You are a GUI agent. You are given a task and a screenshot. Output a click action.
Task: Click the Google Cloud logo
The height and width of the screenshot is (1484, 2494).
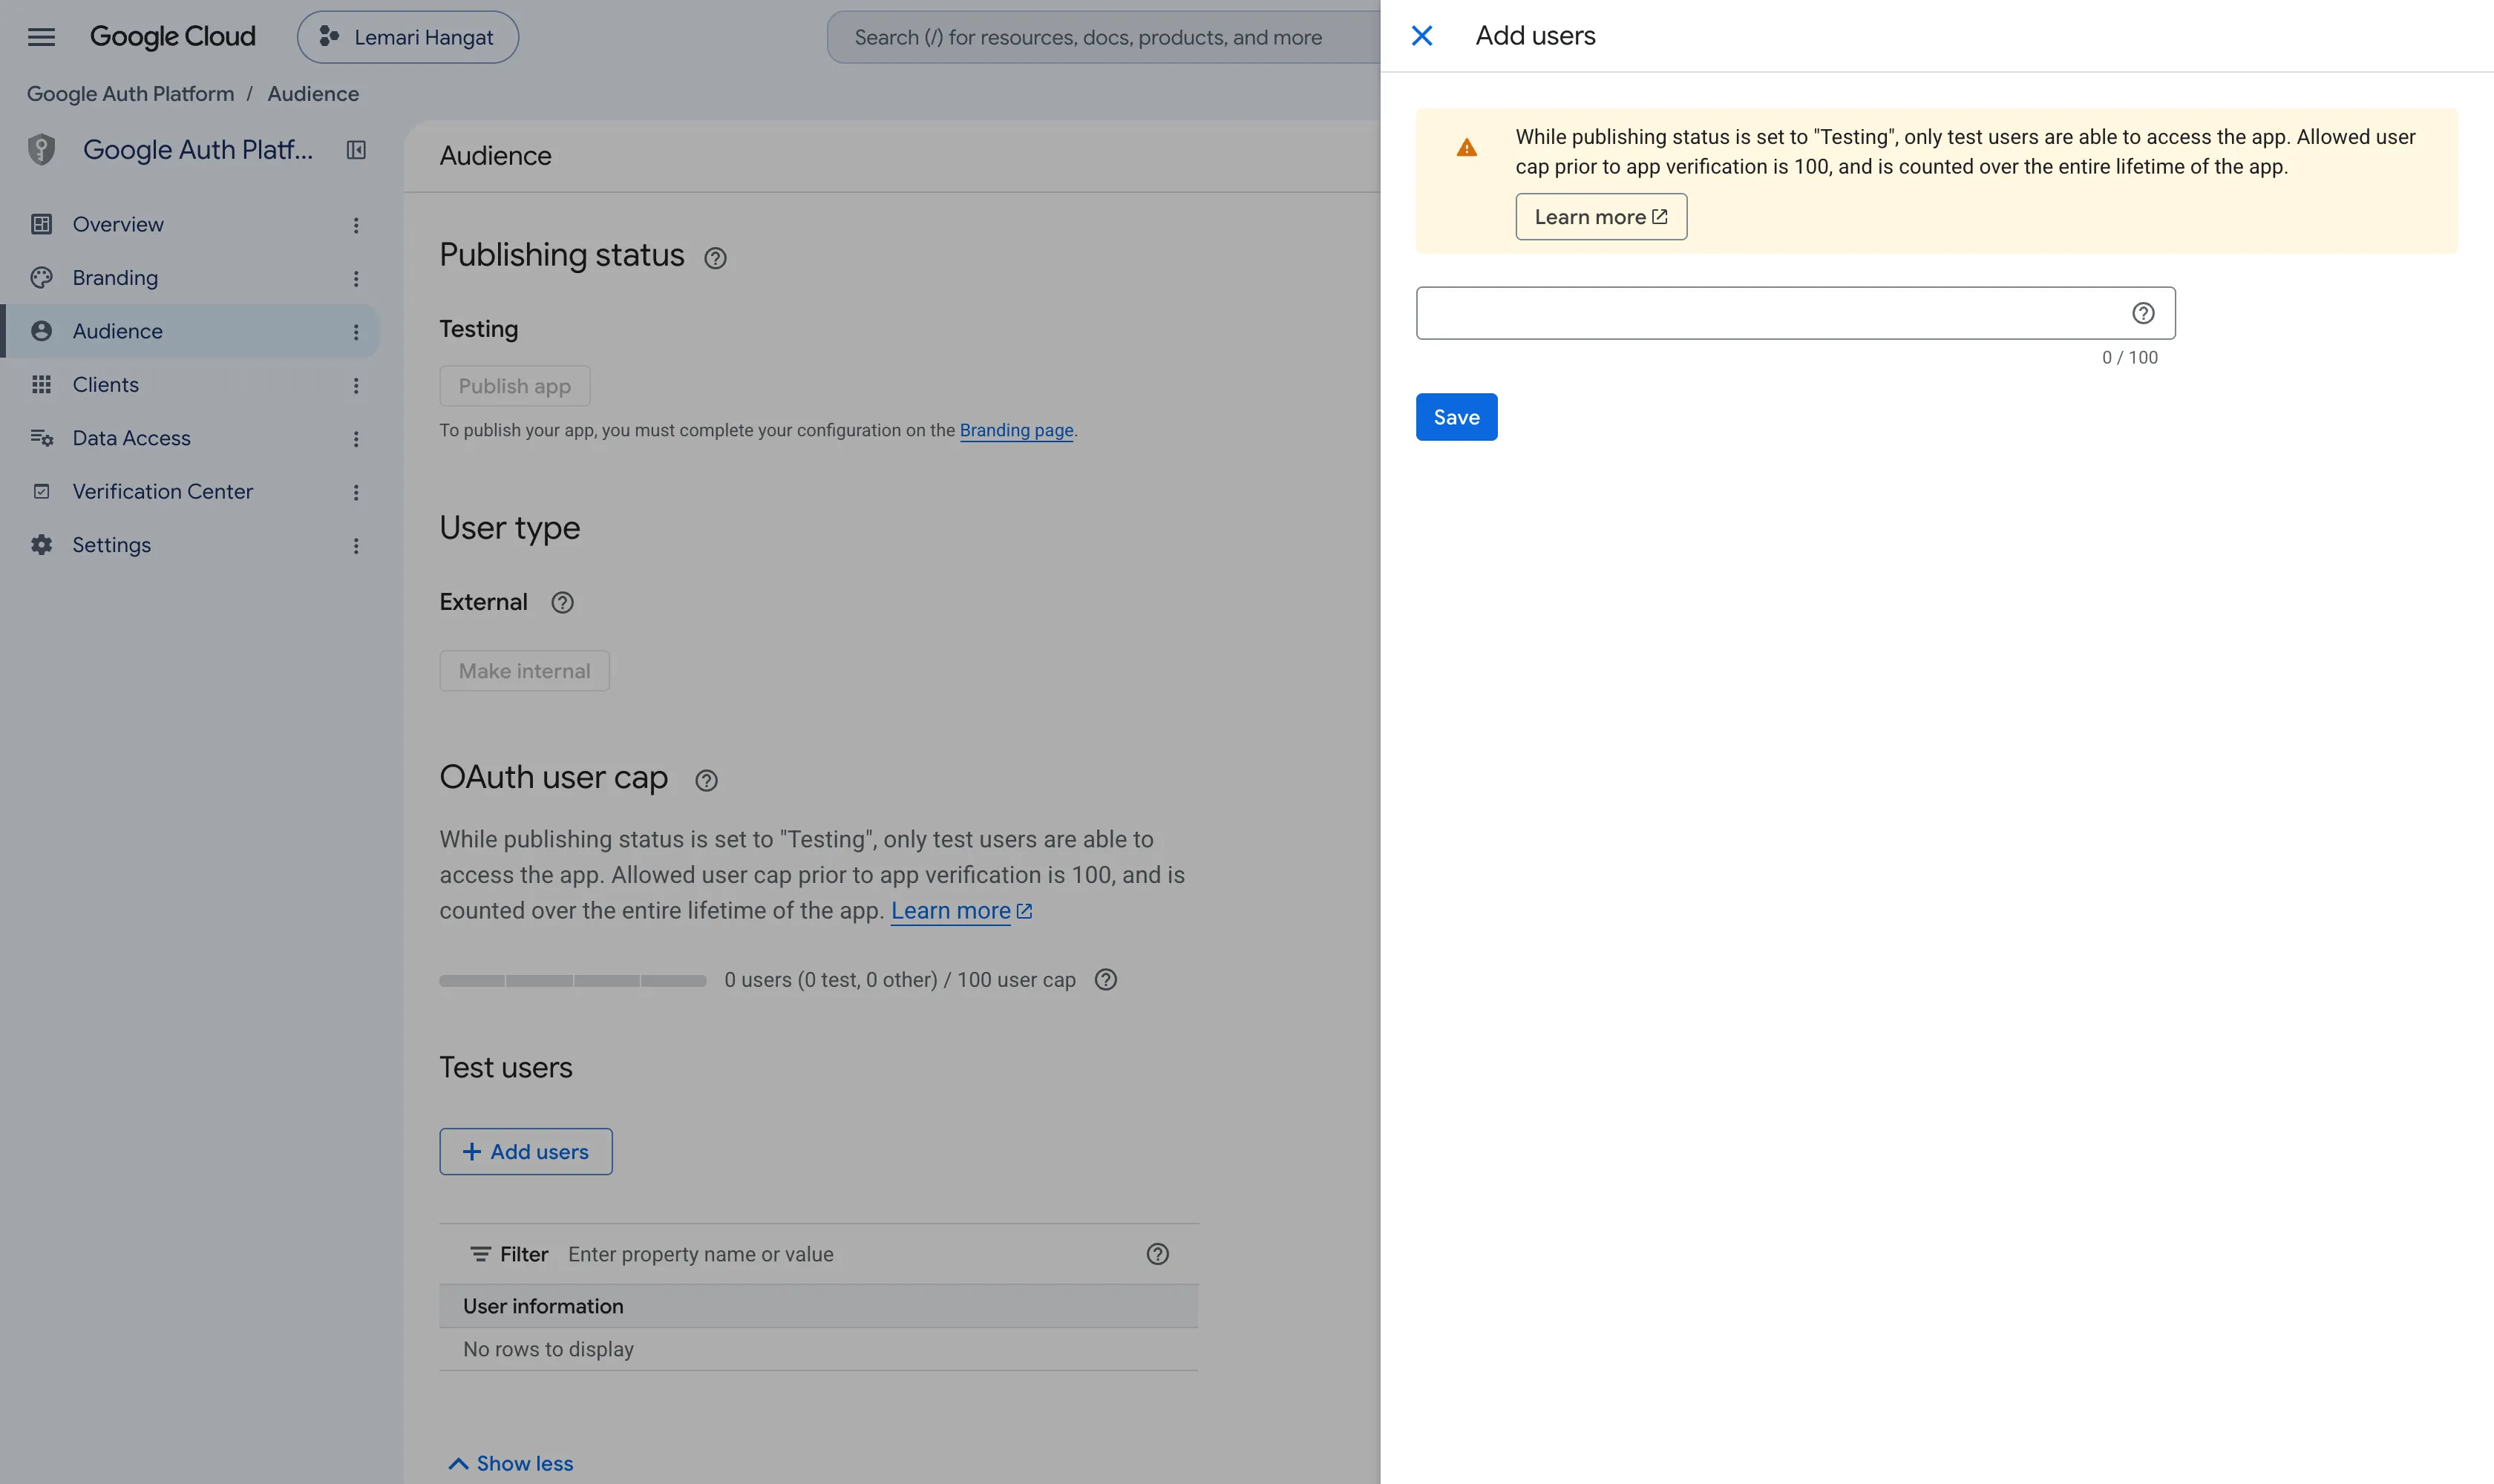[172, 37]
